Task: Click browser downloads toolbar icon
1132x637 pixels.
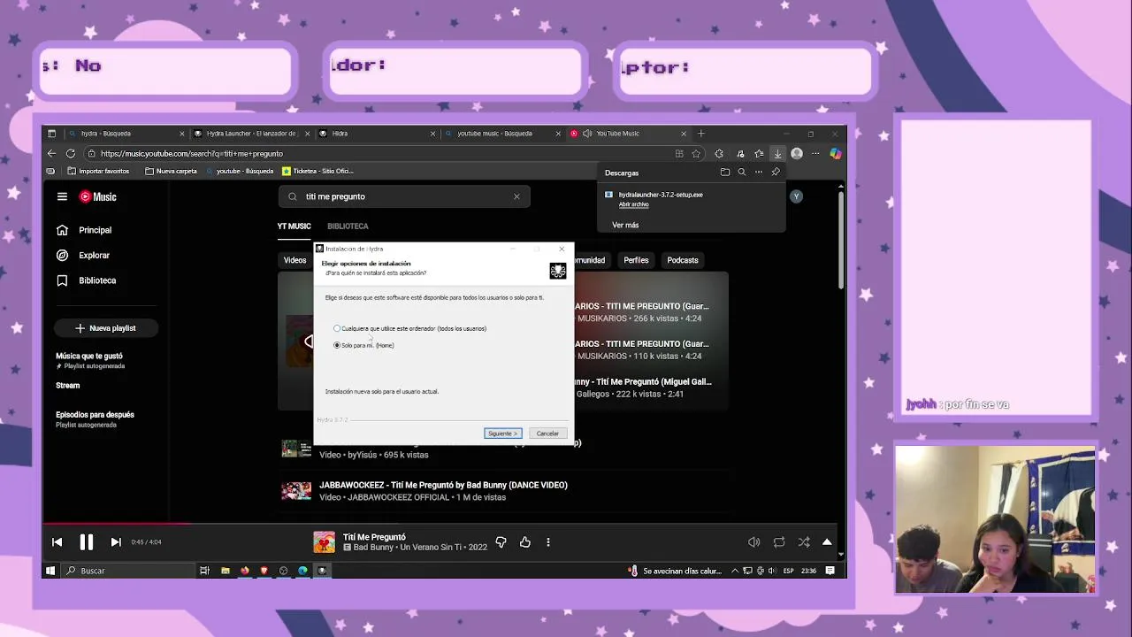Action: (x=777, y=154)
